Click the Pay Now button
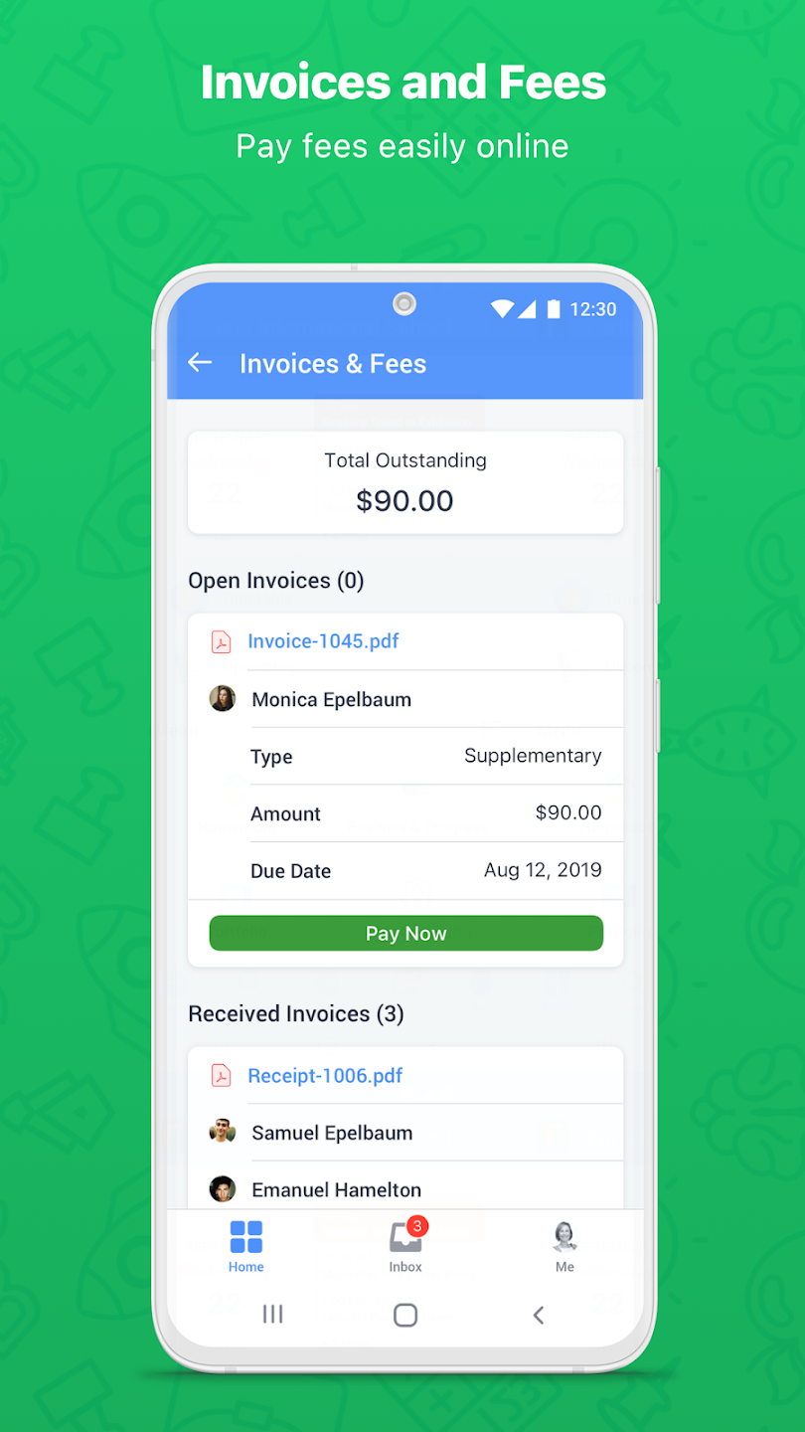Viewport: 805px width, 1432px height. (x=405, y=933)
